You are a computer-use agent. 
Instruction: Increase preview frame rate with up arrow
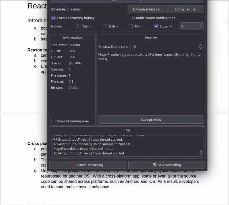tap(201, 45)
